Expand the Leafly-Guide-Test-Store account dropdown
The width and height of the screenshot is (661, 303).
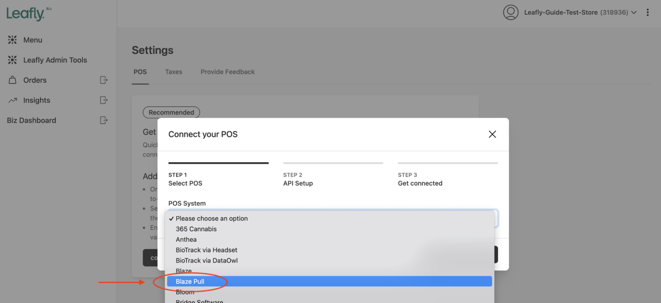634,12
